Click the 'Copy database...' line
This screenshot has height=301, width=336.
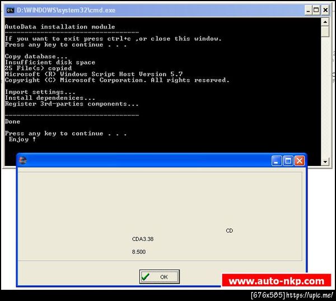tap(36, 57)
